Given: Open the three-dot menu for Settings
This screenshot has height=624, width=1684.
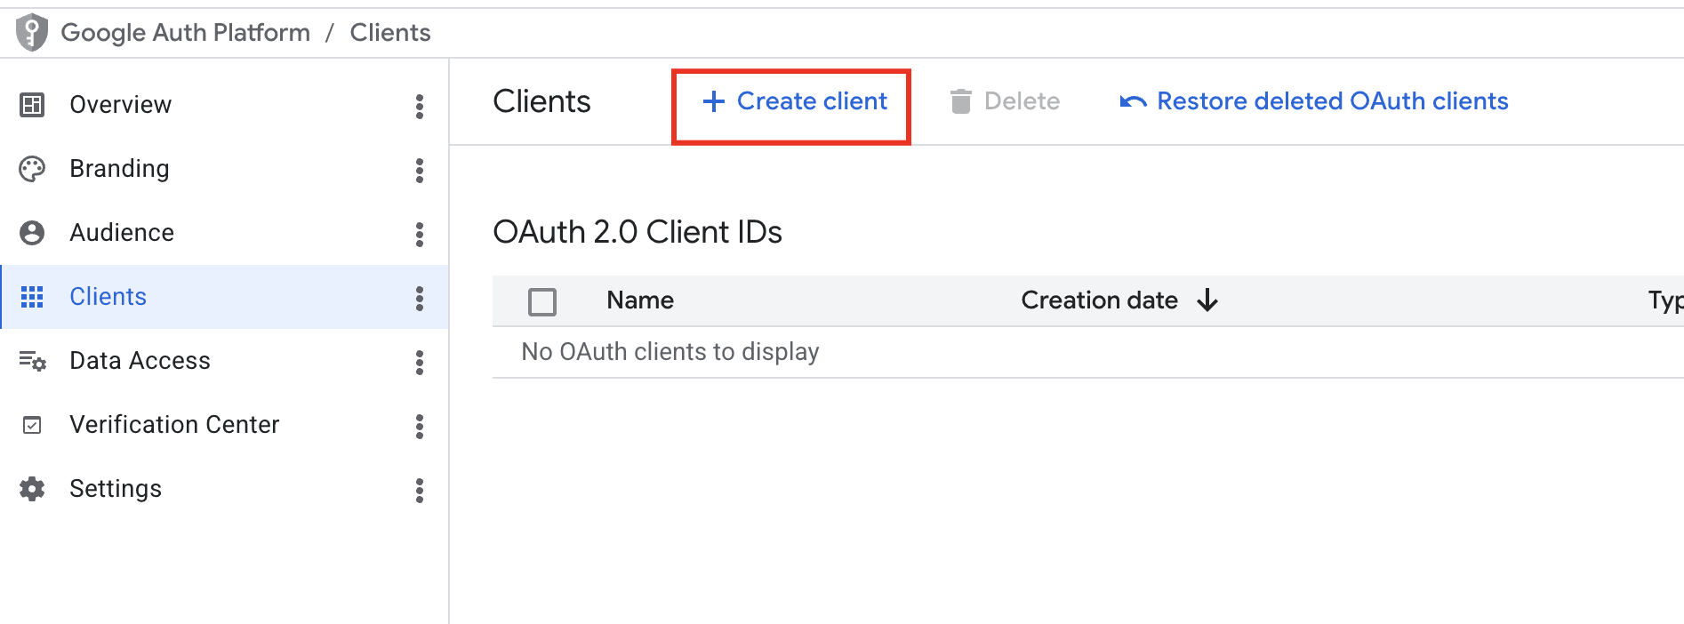Looking at the screenshot, I should (x=420, y=490).
